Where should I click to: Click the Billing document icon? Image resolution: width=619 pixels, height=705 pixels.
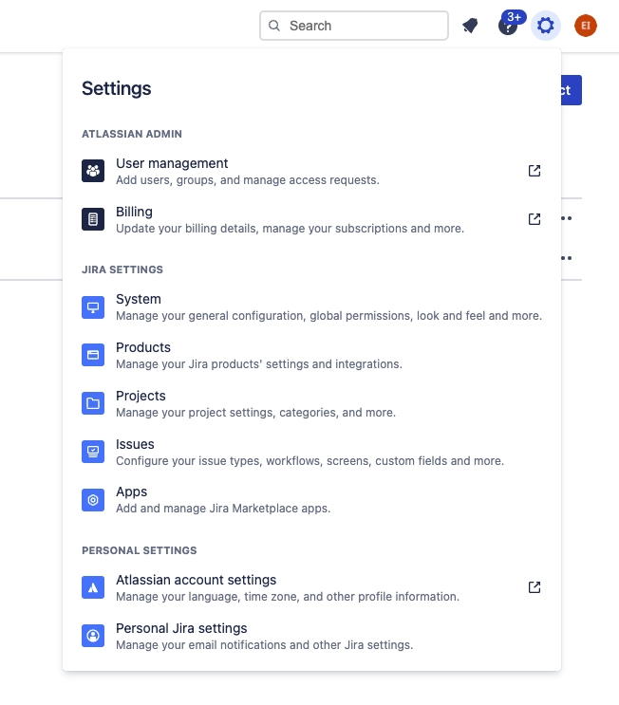click(x=93, y=219)
